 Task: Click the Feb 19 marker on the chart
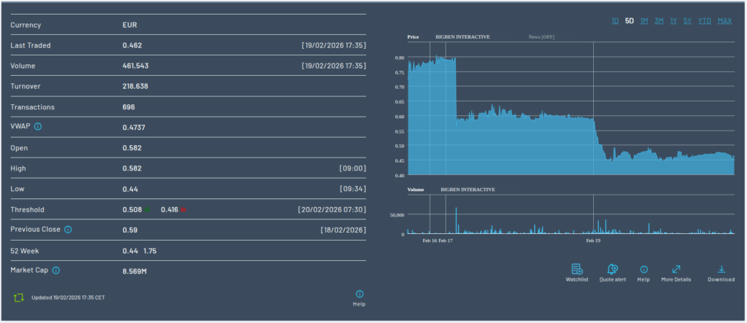tap(593, 240)
